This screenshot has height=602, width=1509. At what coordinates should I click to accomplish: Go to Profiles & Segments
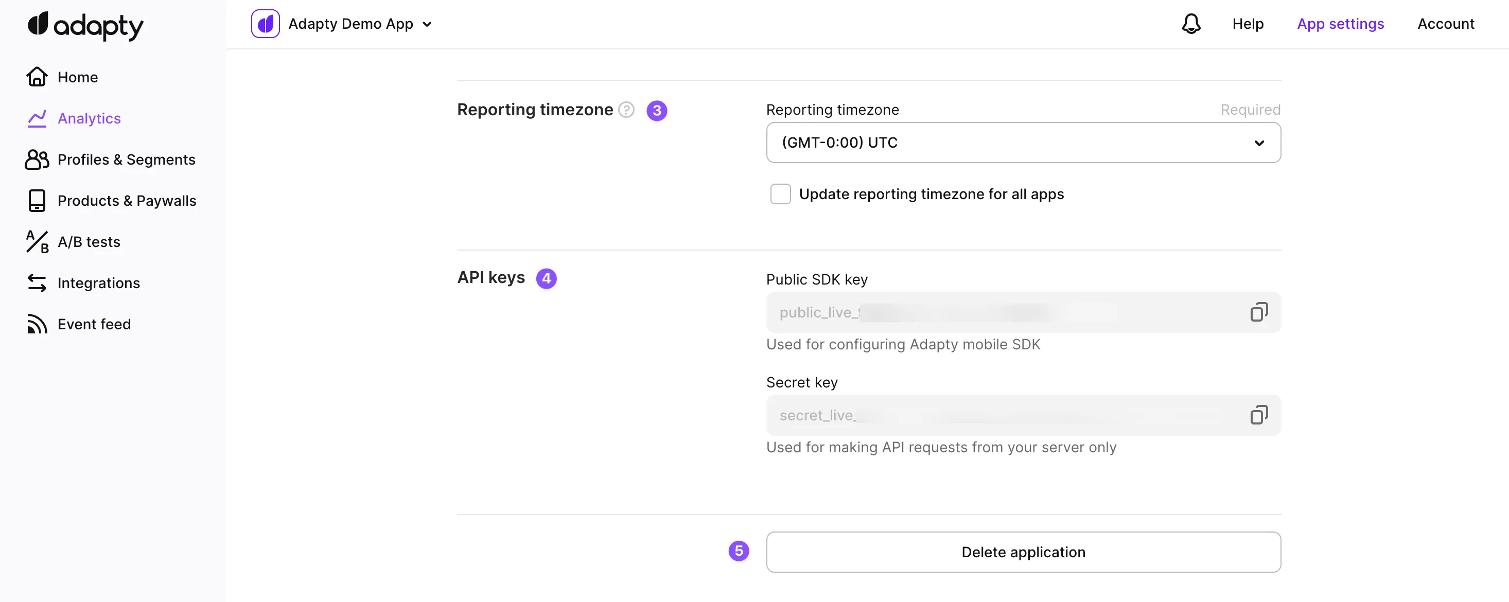point(126,160)
